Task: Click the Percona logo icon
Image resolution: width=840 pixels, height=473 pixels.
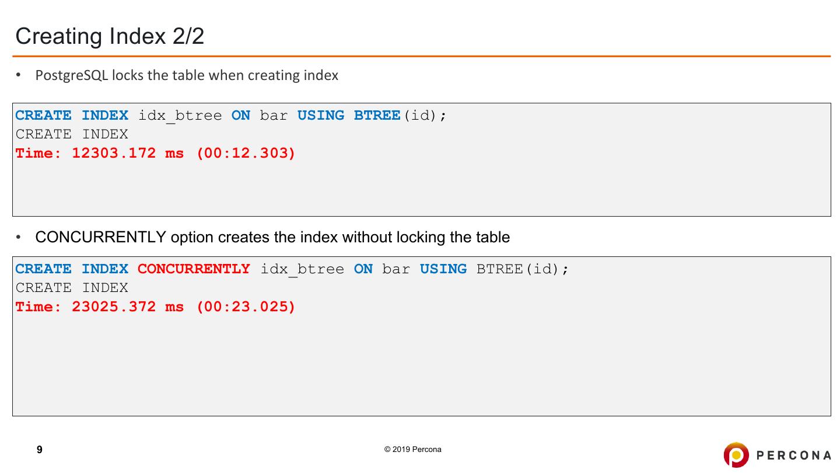Action: click(x=736, y=455)
